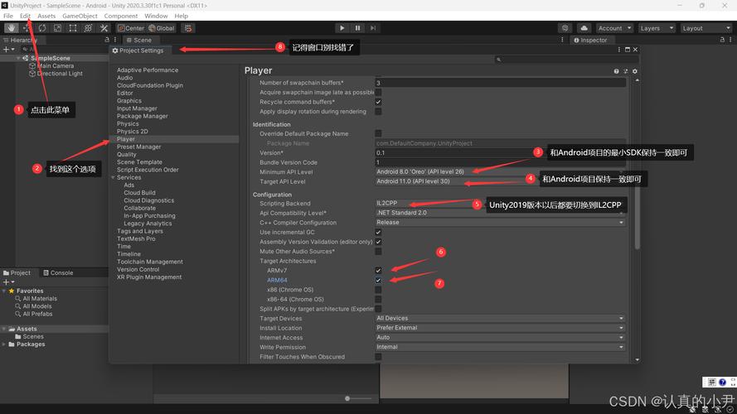Screen dimensions: 737x414
Task: Select the Hand tool in toolbar
Action: 11,28
